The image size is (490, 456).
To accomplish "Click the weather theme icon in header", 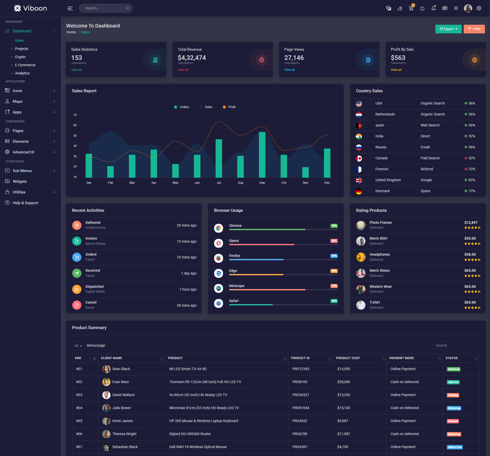I will click(400, 8).
